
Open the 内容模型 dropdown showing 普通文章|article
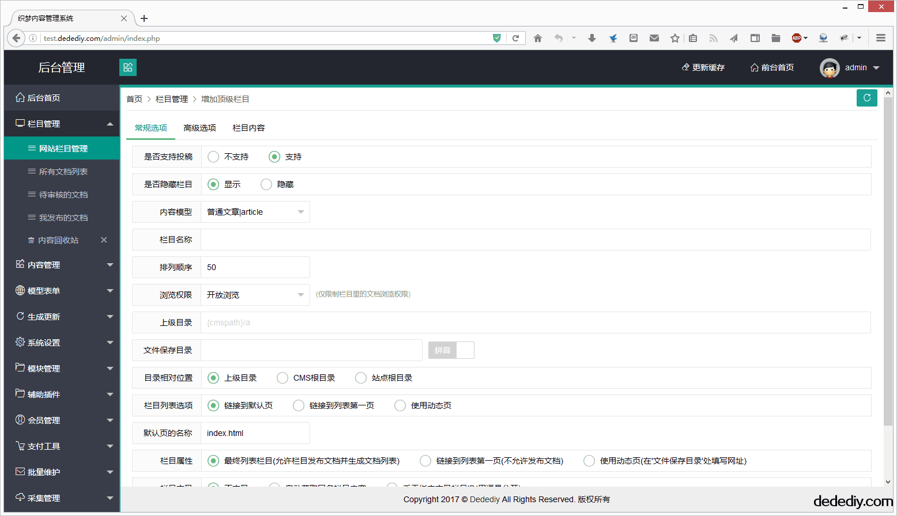pyautogui.click(x=255, y=211)
